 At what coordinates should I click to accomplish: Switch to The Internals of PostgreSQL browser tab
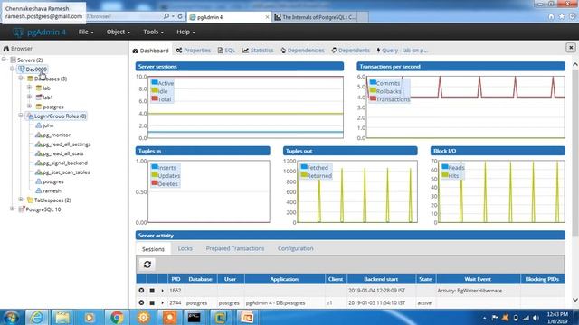coord(316,17)
